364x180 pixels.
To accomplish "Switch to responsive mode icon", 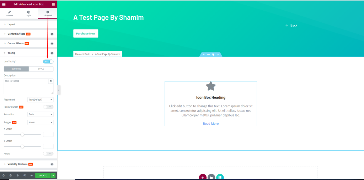I will (x=25, y=175).
